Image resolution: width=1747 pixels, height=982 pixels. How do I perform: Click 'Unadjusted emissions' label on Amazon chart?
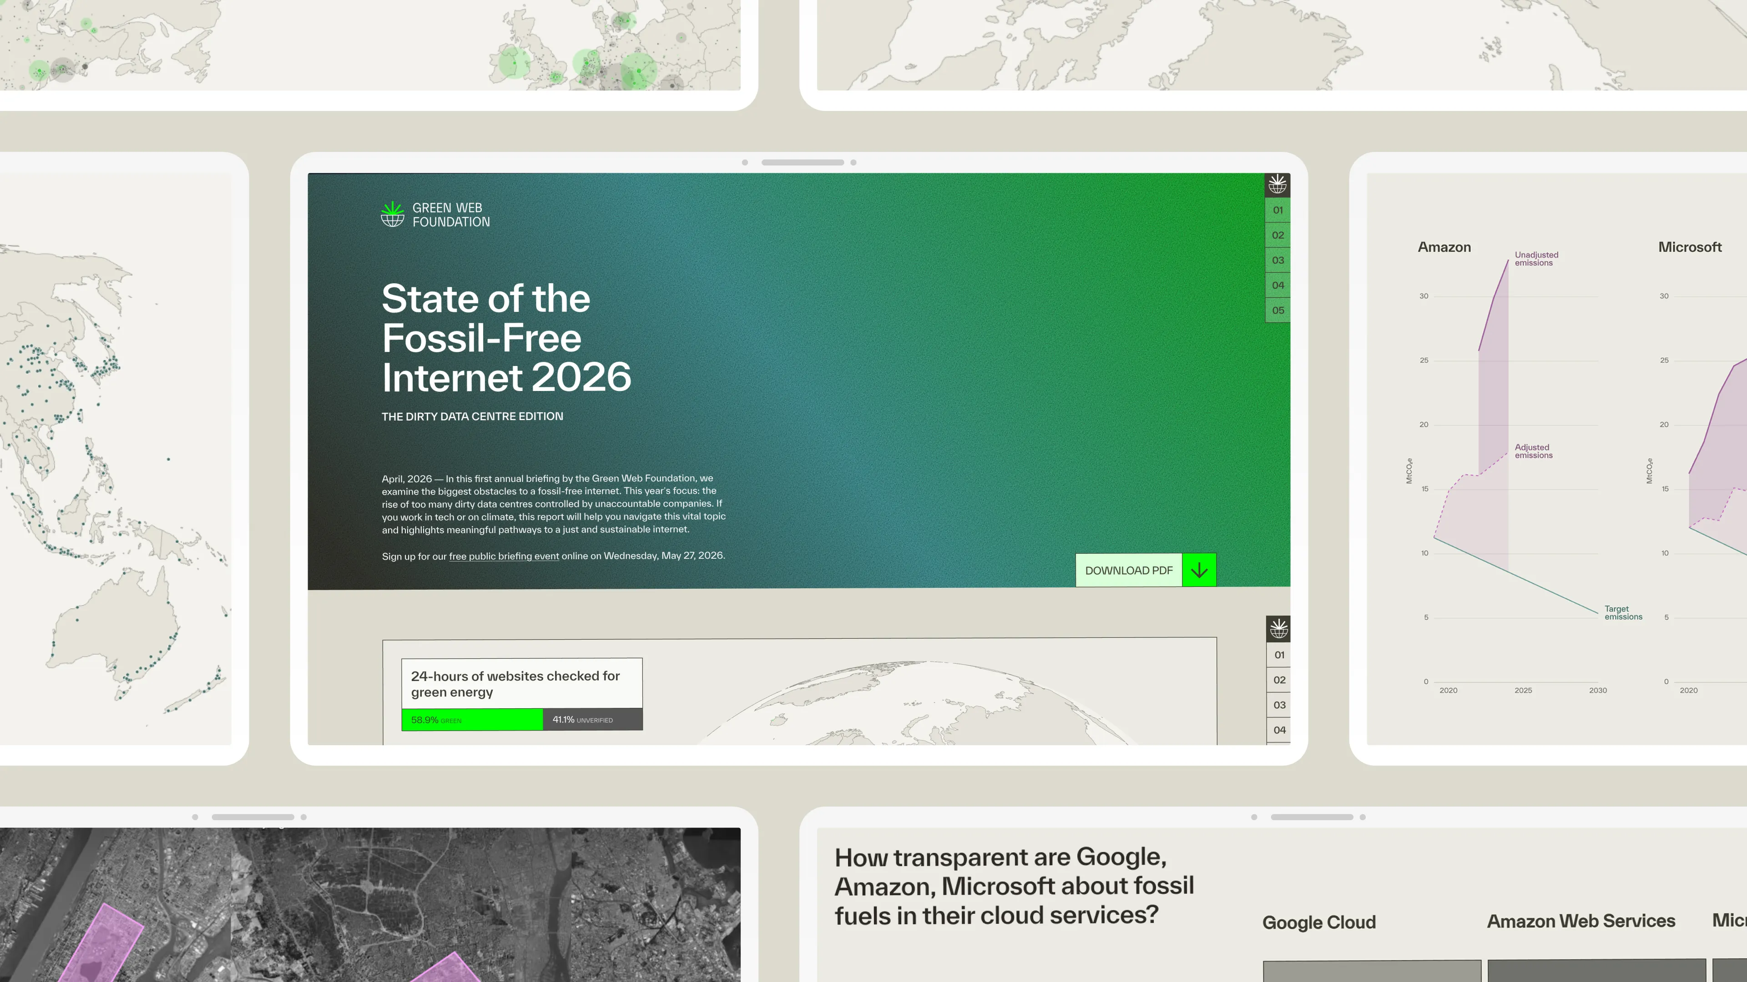pos(1536,259)
